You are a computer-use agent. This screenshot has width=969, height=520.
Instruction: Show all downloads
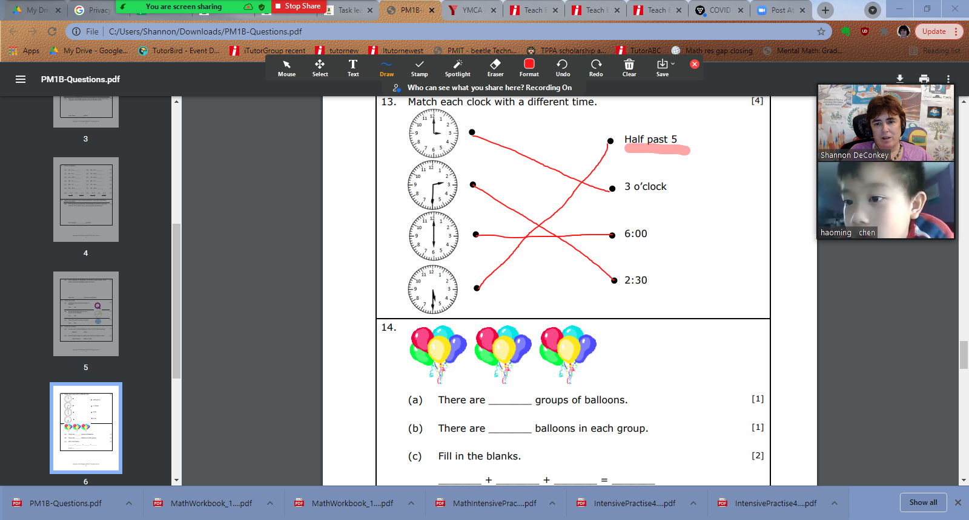tap(923, 502)
